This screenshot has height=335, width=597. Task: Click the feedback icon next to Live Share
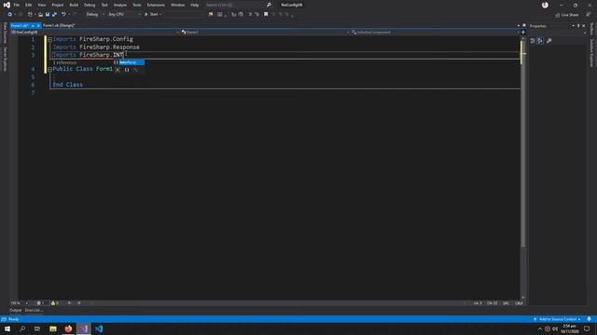click(589, 15)
